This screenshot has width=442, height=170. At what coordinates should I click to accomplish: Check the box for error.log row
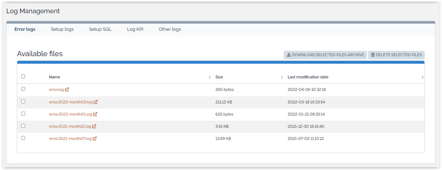pos(23,89)
